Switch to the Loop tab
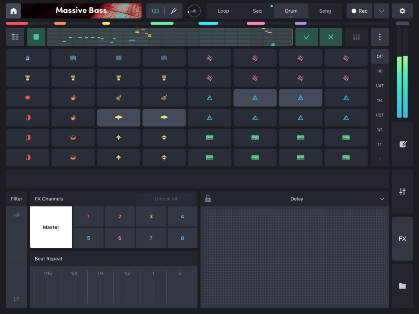The height and width of the screenshot is (314, 419). coord(223,11)
